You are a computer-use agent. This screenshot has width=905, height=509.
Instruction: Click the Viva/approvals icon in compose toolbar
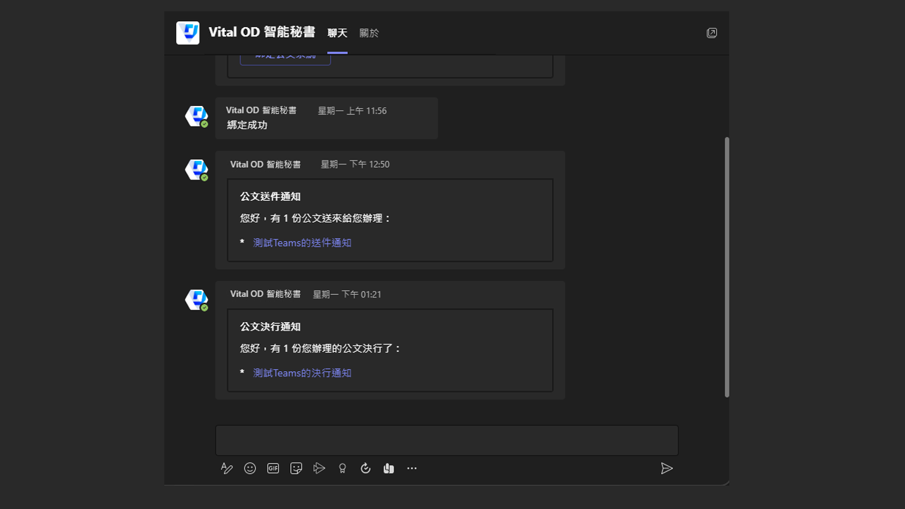tap(389, 469)
